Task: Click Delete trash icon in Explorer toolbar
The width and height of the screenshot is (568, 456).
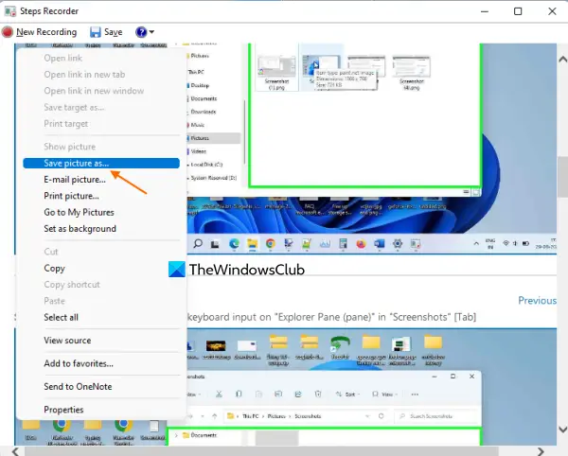Action: pos(318,395)
